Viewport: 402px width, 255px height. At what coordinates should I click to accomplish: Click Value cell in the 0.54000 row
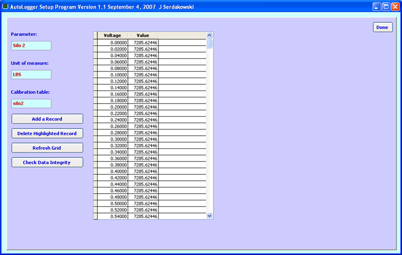pos(143,216)
